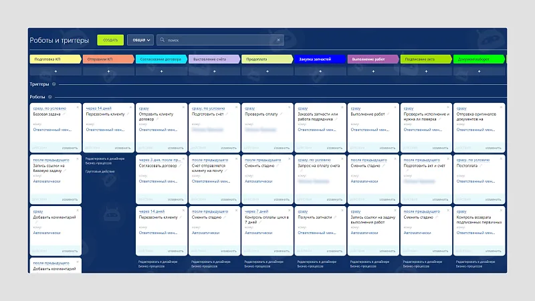535x301 pixels.
Task: Delete the Получить запчасти robot card
Action: [x=342, y=210]
